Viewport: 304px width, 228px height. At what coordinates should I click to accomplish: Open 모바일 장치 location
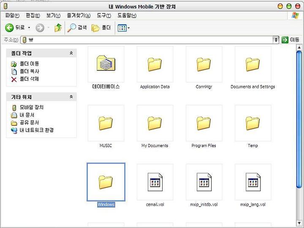[x=27, y=107]
